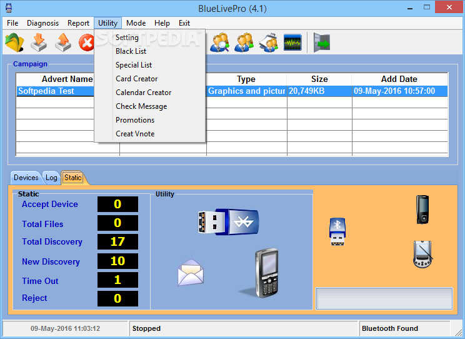Click the Size column header
Viewport: 465px width, 339px height.
tap(319, 79)
